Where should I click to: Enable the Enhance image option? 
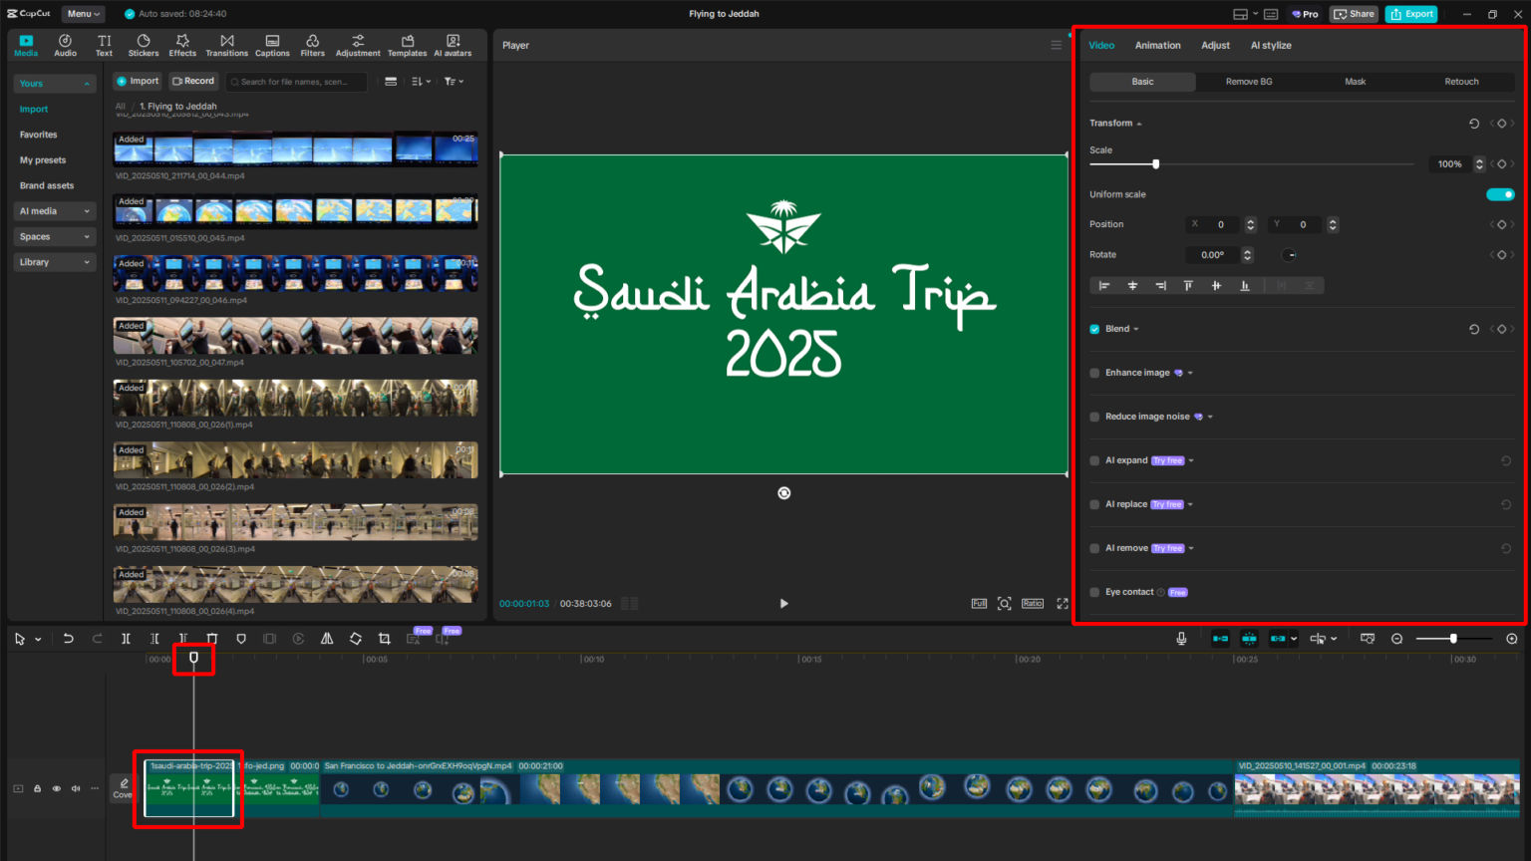(1093, 372)
